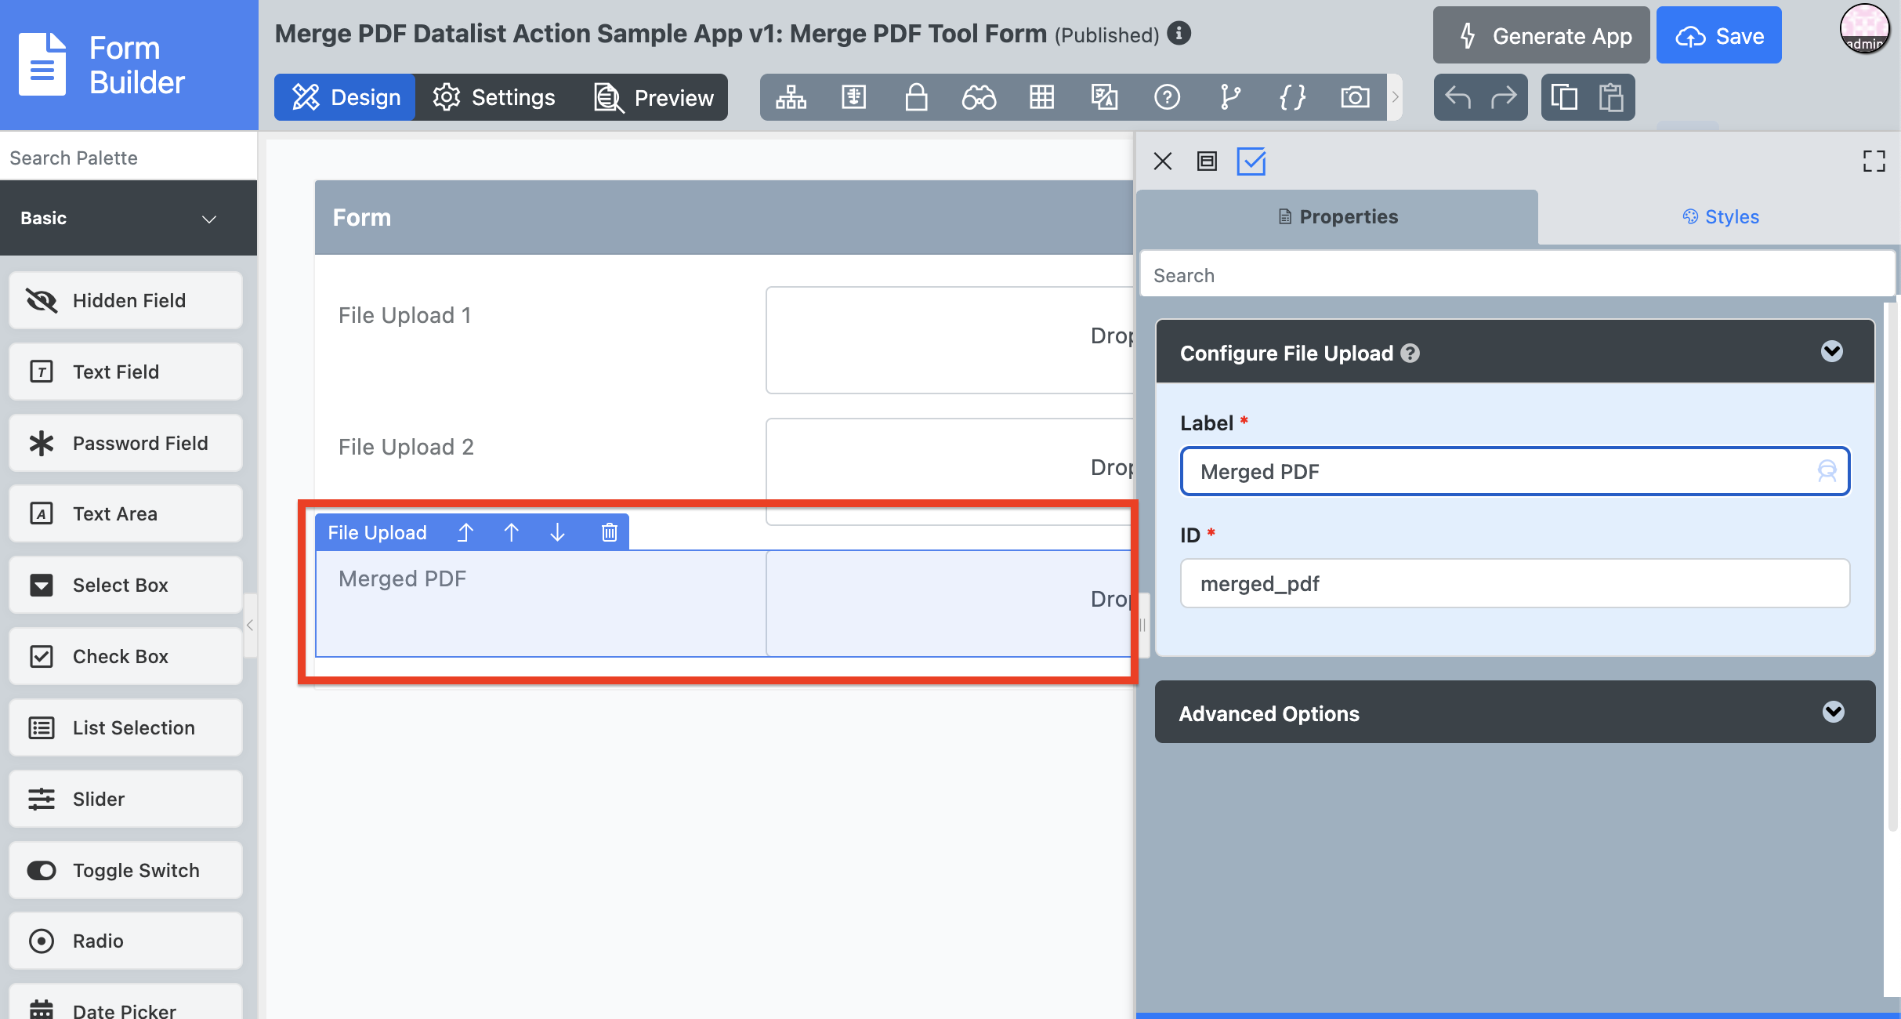Click the copy element icon
Viewport: 1901px width, 1019px height.
[x=1564, y=97]
